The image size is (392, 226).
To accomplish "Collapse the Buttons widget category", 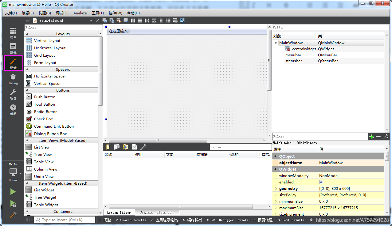I will tap(27, 90).
